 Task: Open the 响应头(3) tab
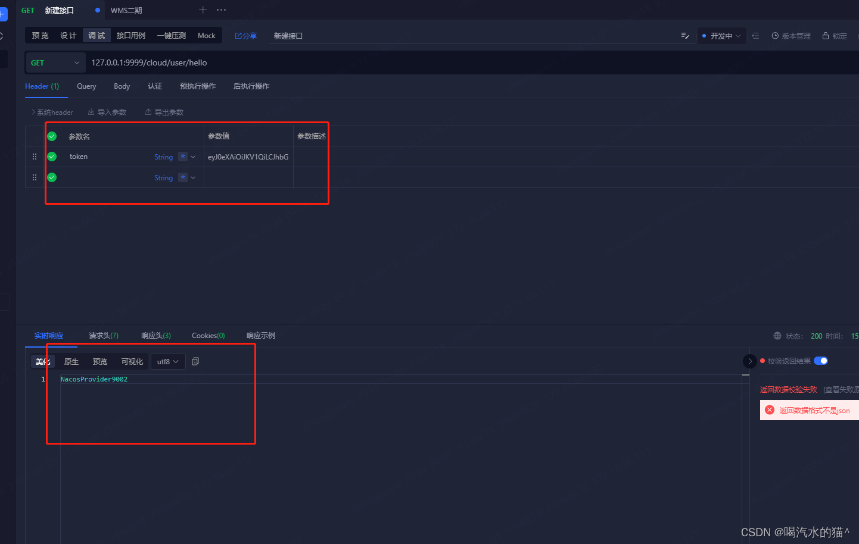coord(156,336)
